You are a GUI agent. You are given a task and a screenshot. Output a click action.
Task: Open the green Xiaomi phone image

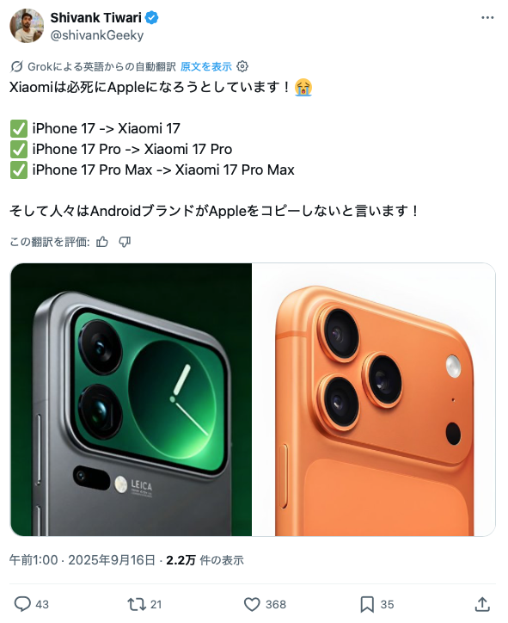pos(132,399)
